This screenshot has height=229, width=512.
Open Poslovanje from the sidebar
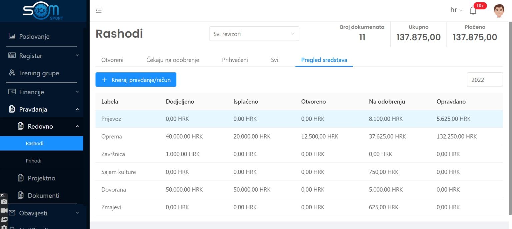coord(34,37)
